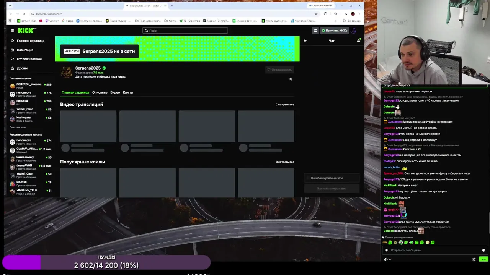Open the Мужские ботинки bookmark

tap(245, 21)
